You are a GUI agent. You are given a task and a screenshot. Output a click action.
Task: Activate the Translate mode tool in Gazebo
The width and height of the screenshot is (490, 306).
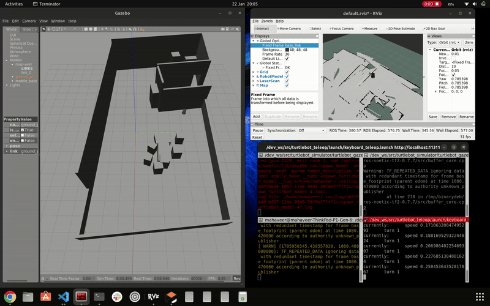(x=49, y=29)
